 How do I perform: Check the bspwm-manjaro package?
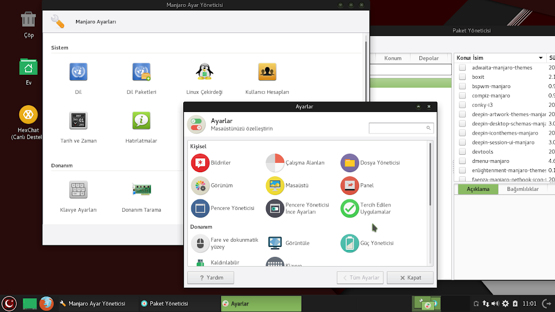(462, 86)
